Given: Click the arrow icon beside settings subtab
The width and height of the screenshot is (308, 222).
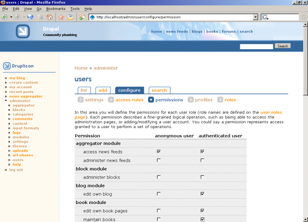Looking at the screenshot, I should click(x=81, y=100).
